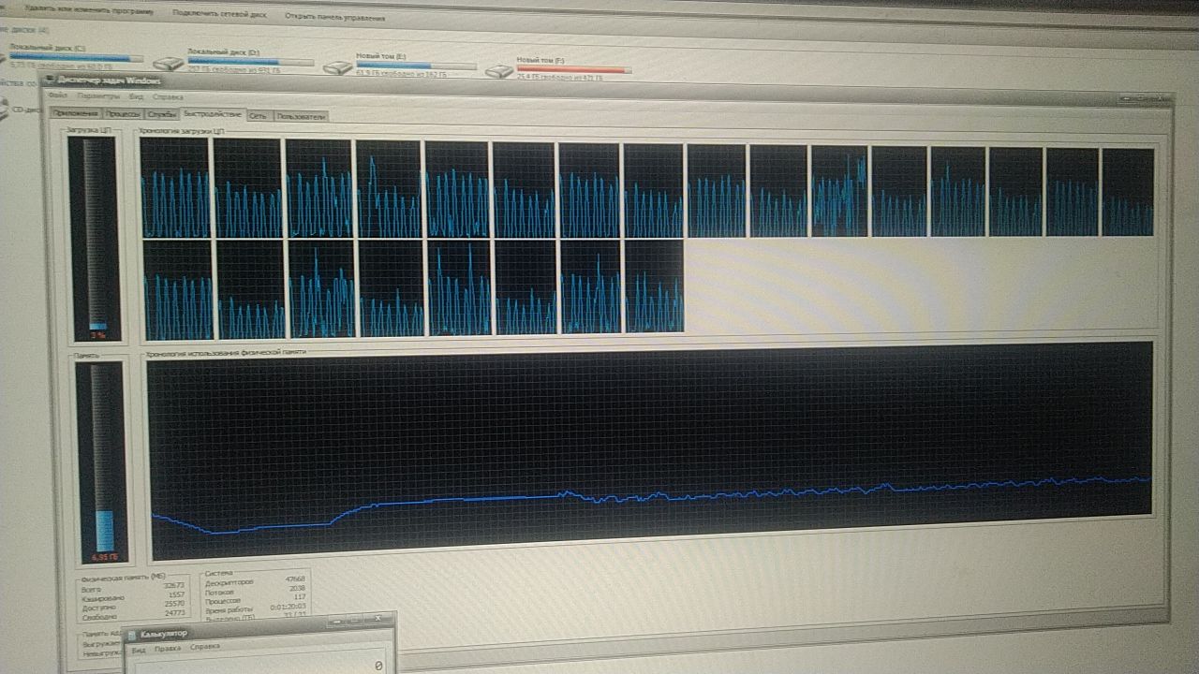Click 'Новый том (F:)' label
Image resolution: width=1199 pixels, height=674 pixels.
pyautogui.click(x=540, y=59)
